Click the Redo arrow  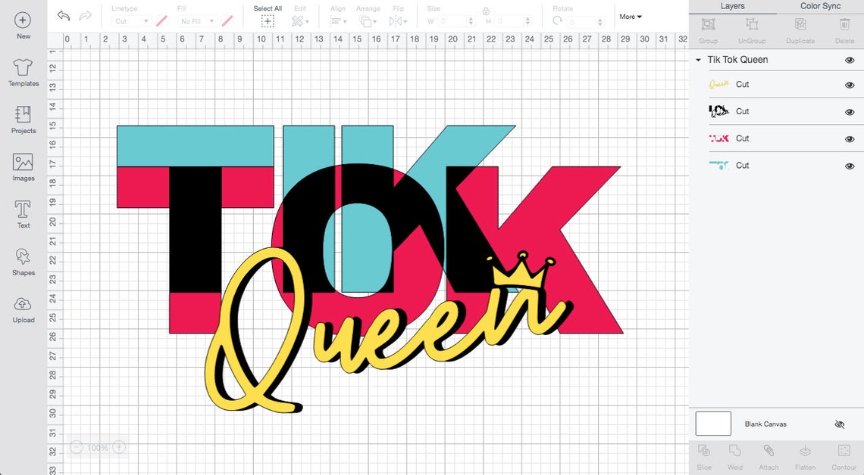(86, 15)
